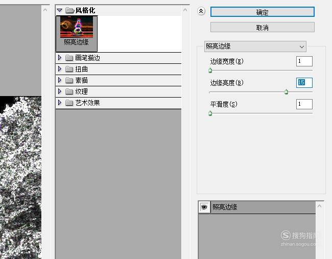Expand the 艺术效果 folder triangle
Screen dimensions: 332x259
(x=60, y=102)
